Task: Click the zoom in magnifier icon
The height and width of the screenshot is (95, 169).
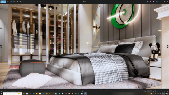Action: pos(165,91)
